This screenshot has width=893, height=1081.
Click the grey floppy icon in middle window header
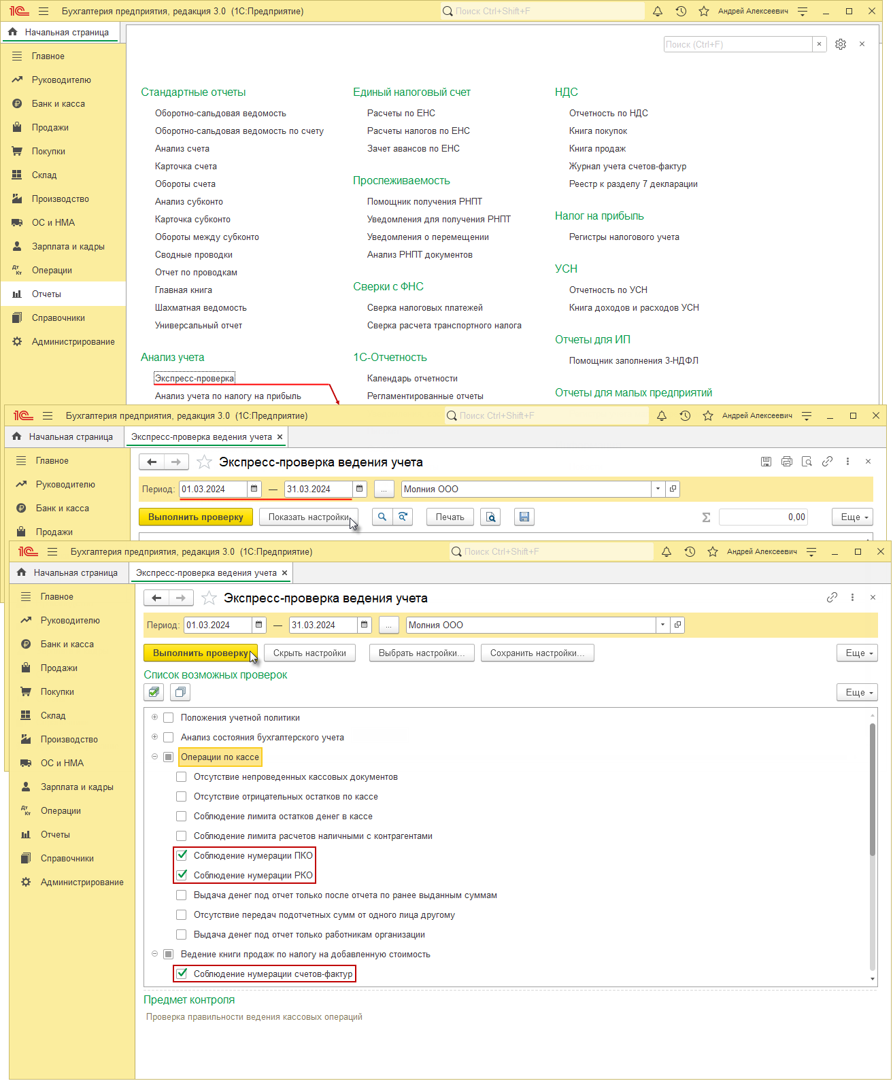pyautogui.click(x=766, y=462)
